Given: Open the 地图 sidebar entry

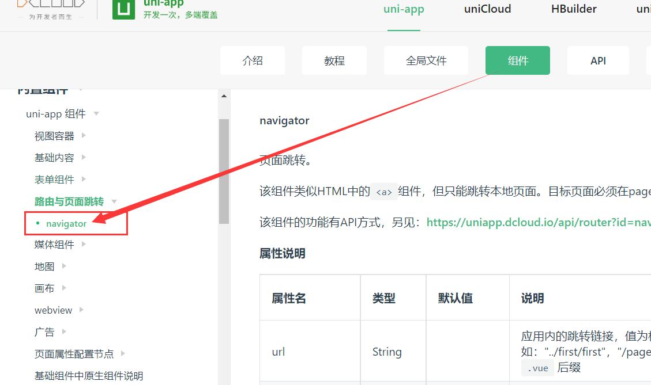Looking at the screenshot, I should [x=44, y=266].
